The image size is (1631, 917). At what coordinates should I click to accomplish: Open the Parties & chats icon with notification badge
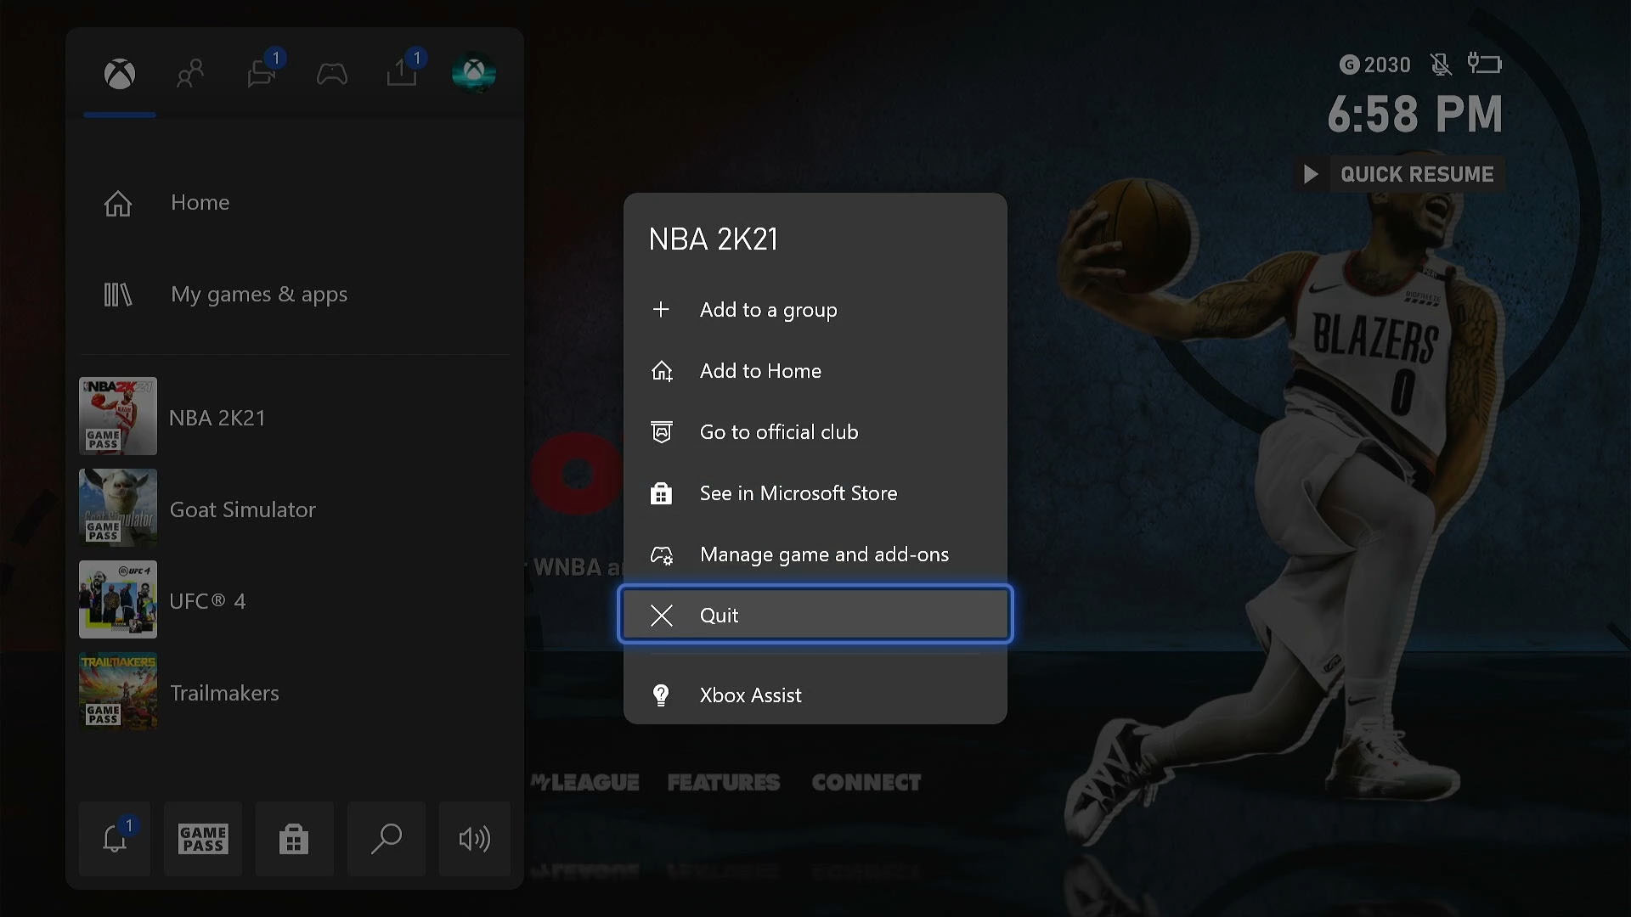[x=261, y=73]
